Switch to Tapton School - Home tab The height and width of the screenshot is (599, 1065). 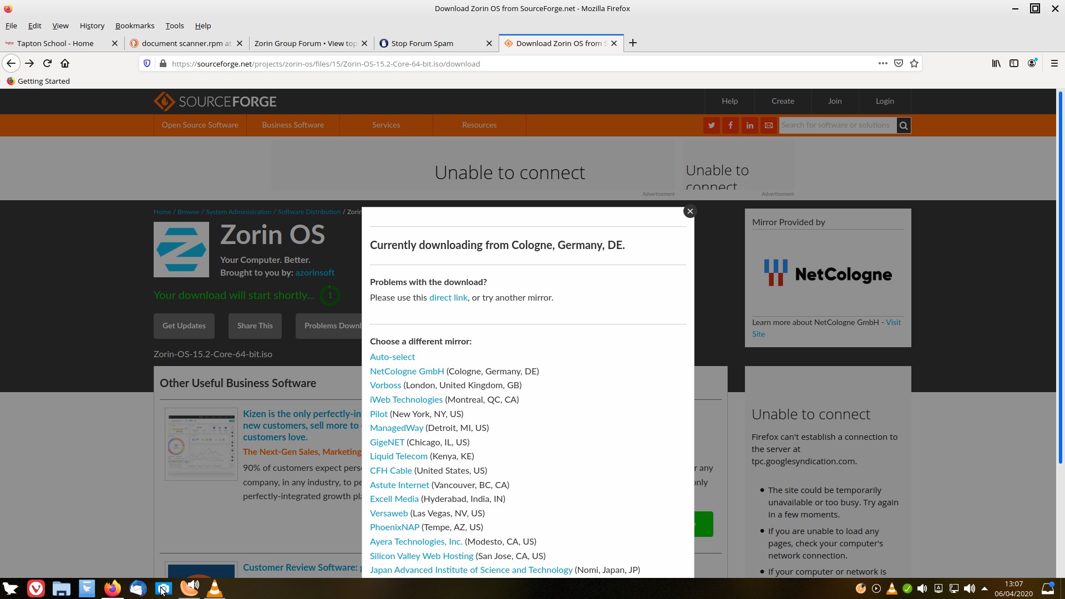[x=55, y=43]
